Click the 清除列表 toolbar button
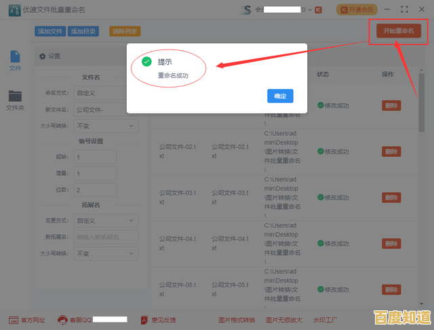This screenshot has width=434, height=330. click(x=125, y=31)
